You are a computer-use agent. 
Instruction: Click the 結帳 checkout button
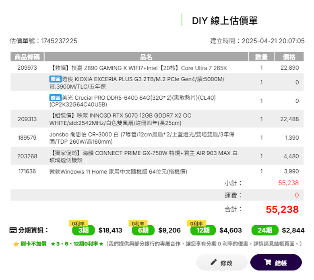pyautogui.click(x=276, y=262)
